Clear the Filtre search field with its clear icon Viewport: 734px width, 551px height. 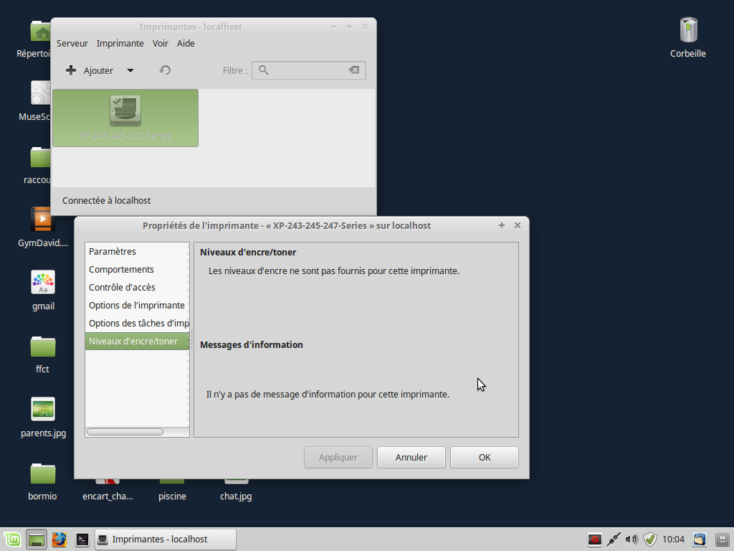(x=353, y=70)
